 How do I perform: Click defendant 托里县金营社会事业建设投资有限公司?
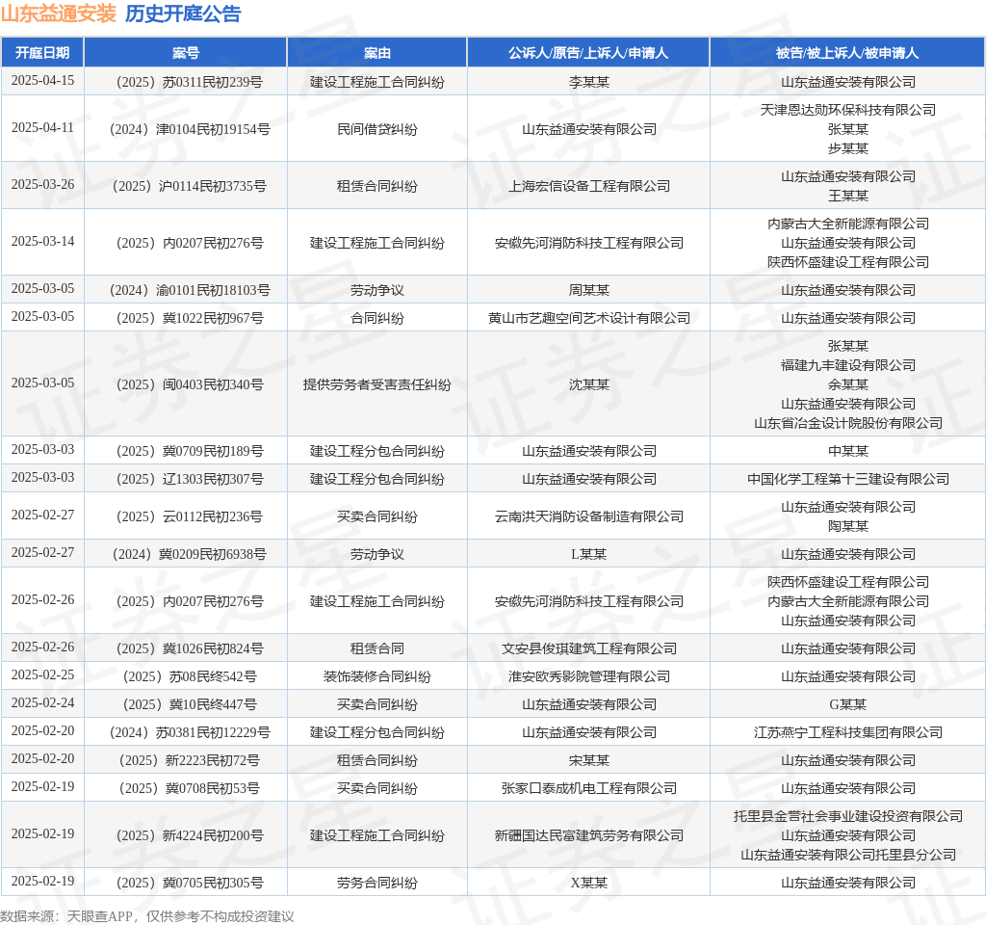tap(847, 816)
